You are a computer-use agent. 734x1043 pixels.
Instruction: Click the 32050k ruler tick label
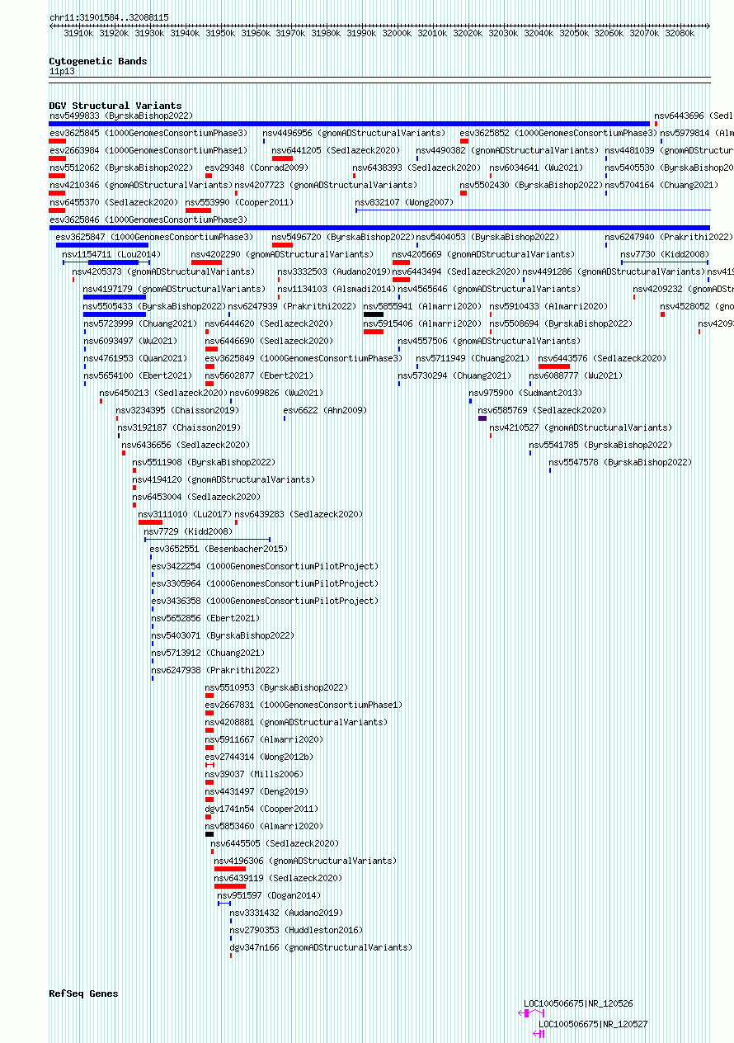pos(574,33)
